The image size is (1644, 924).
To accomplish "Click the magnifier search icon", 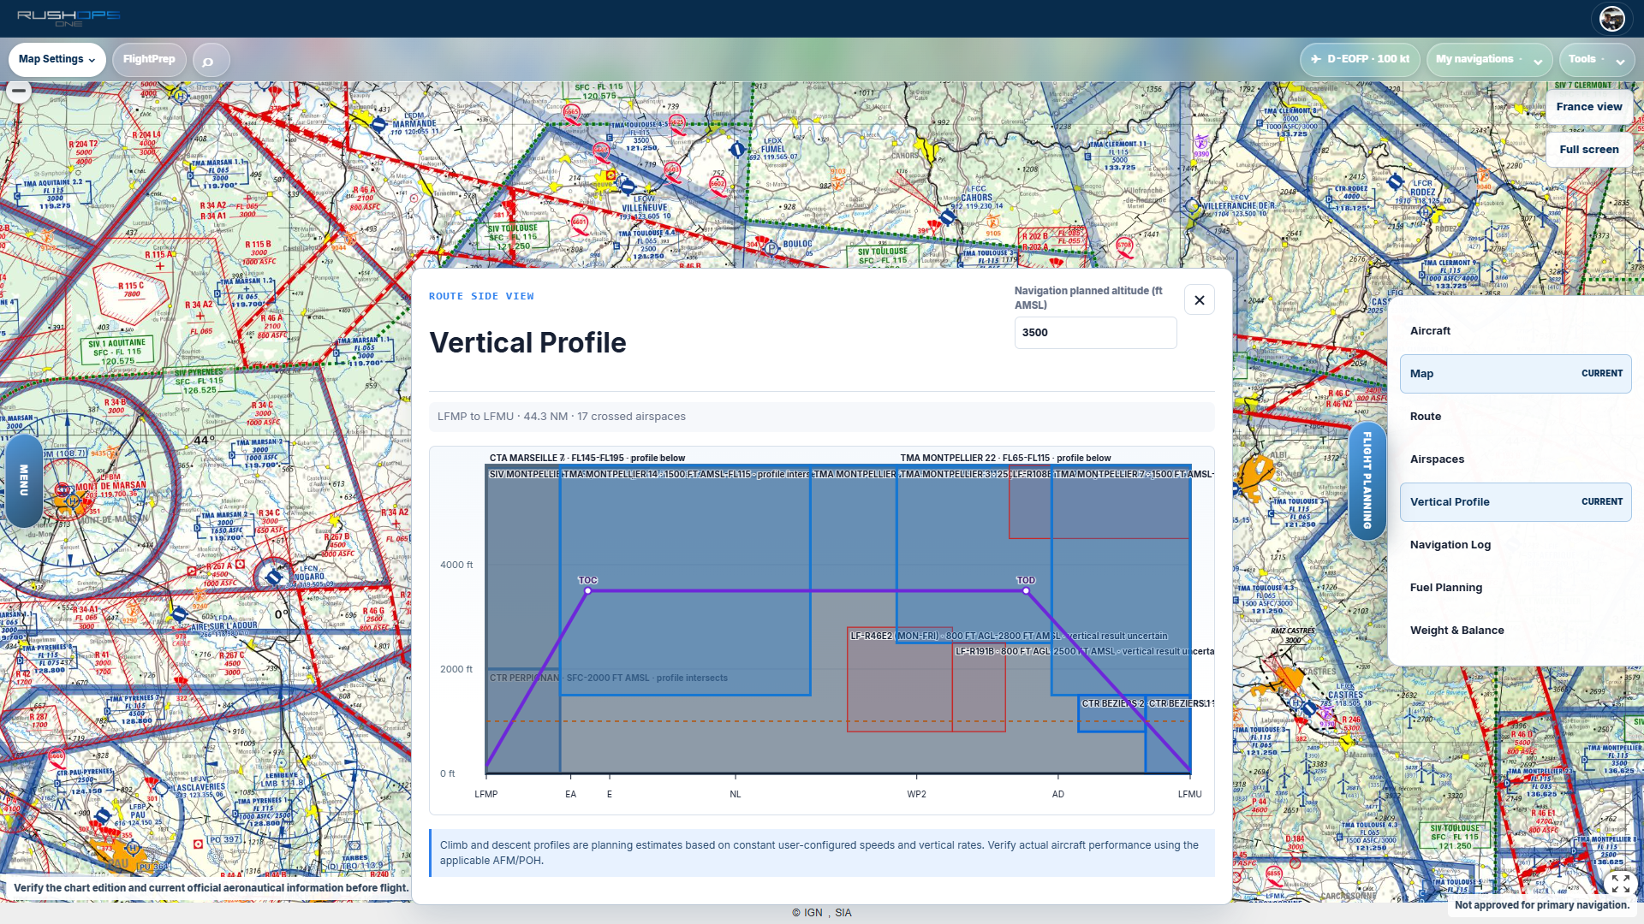I will 208,61.
